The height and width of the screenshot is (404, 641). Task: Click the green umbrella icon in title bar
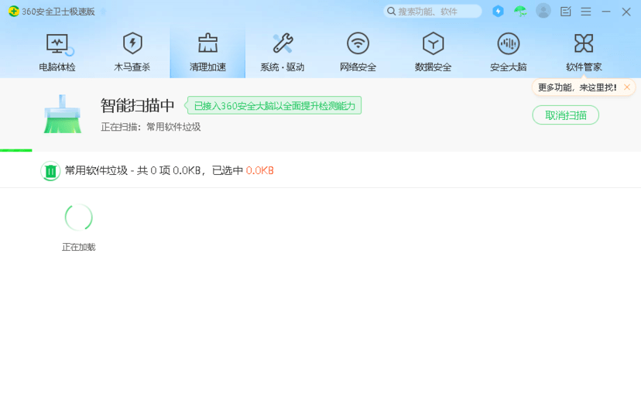coord(520,11)
